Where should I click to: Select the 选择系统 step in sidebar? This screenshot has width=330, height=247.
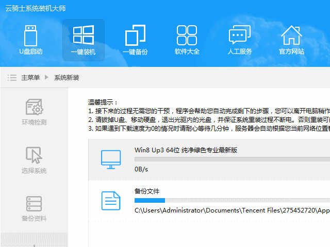point(34,161)
